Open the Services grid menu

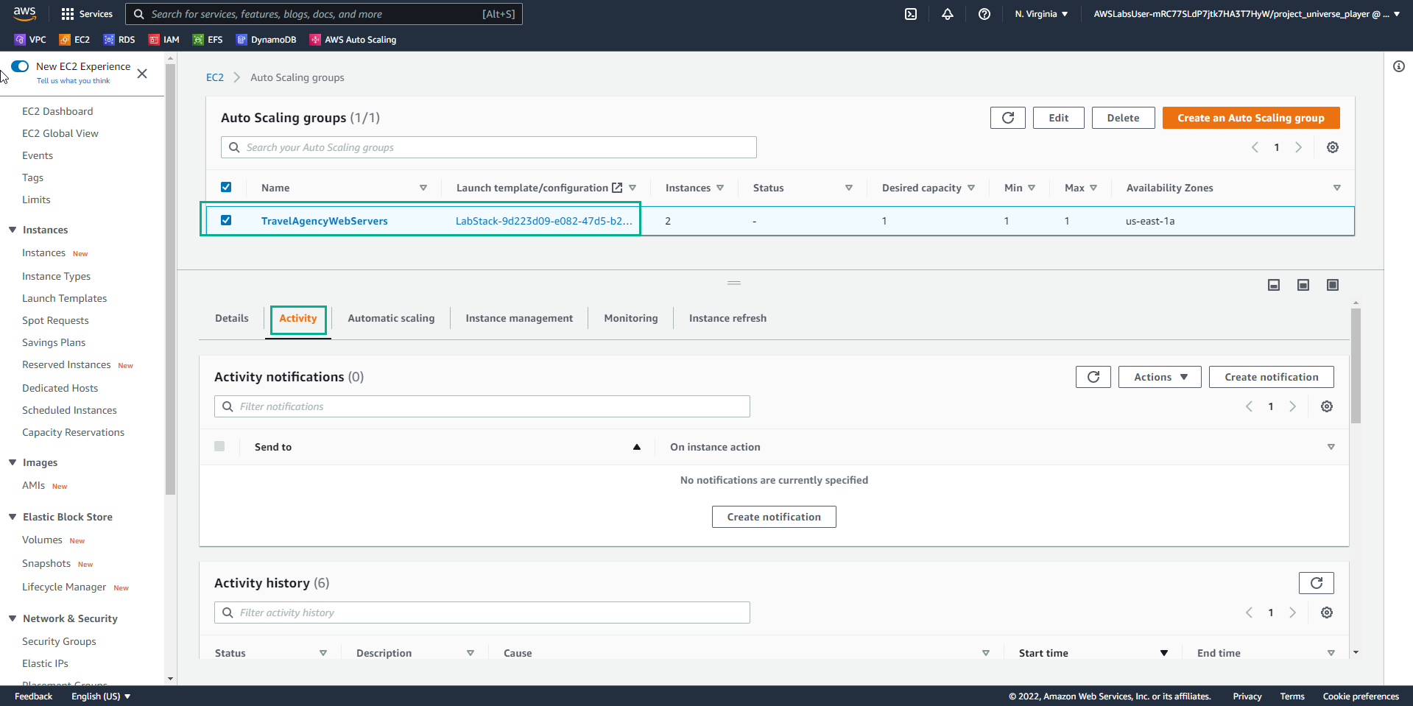point(87,14)
